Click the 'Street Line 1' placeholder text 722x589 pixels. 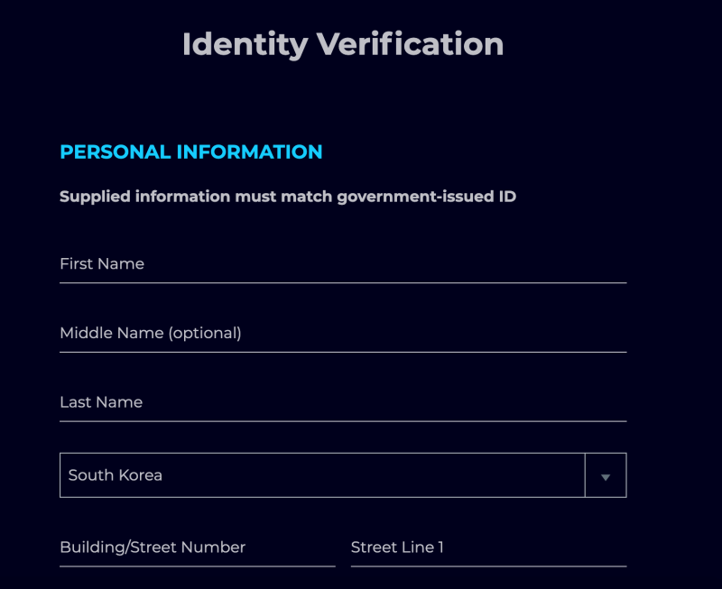tap(397, 548)
